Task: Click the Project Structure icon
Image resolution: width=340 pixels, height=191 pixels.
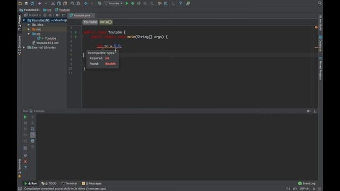Action: tap(166, 3)
